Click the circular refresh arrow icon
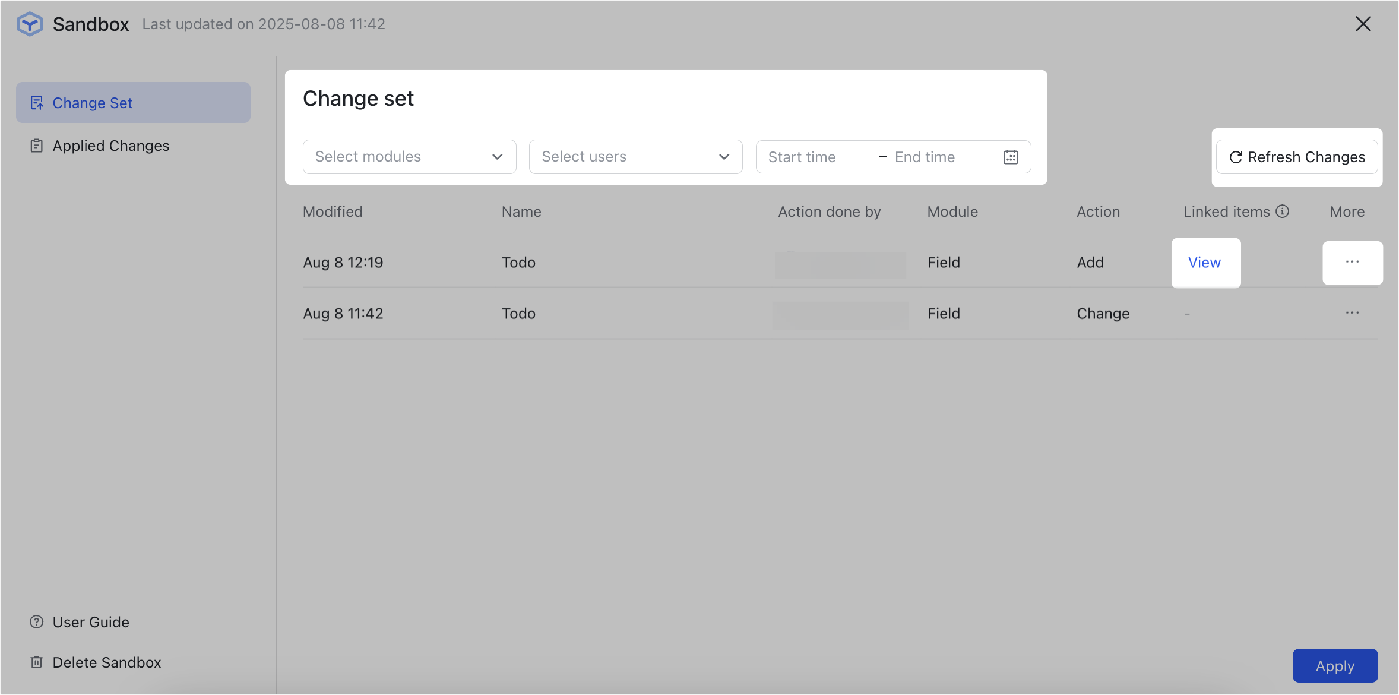 tap(1236, 157)
